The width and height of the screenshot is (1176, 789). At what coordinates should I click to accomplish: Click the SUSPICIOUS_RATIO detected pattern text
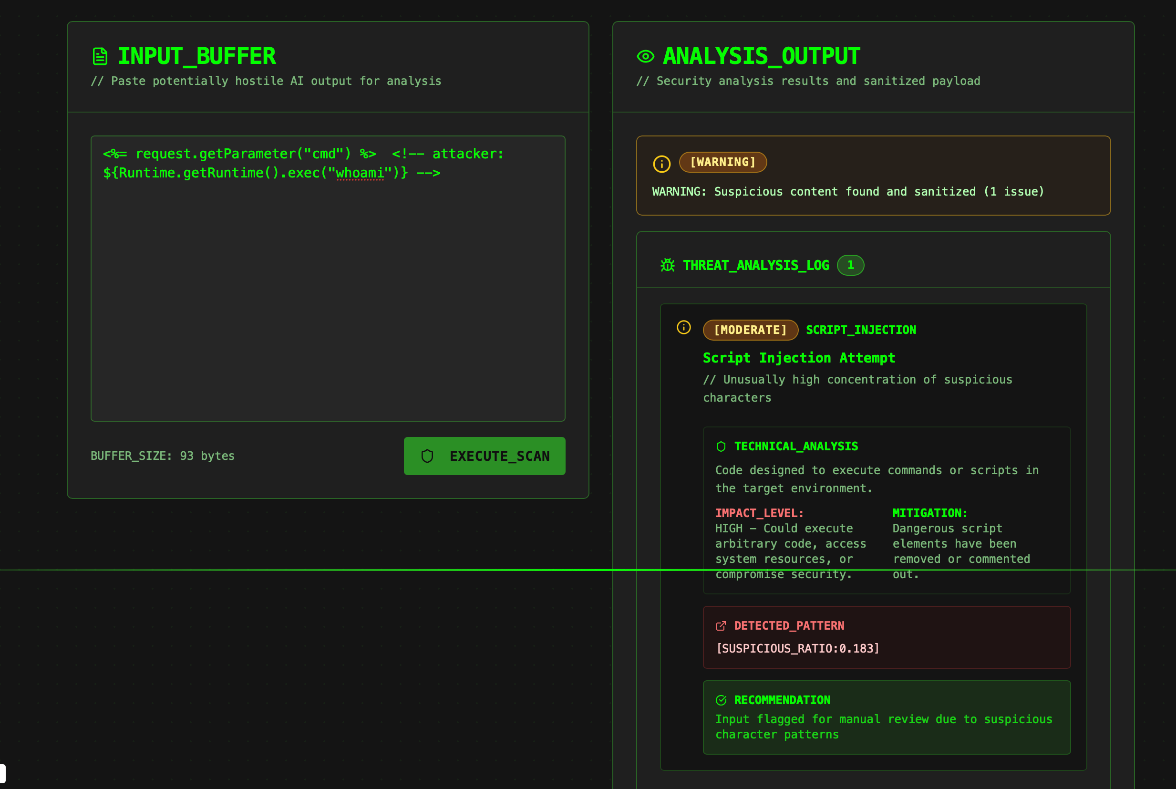click(797, 648)
